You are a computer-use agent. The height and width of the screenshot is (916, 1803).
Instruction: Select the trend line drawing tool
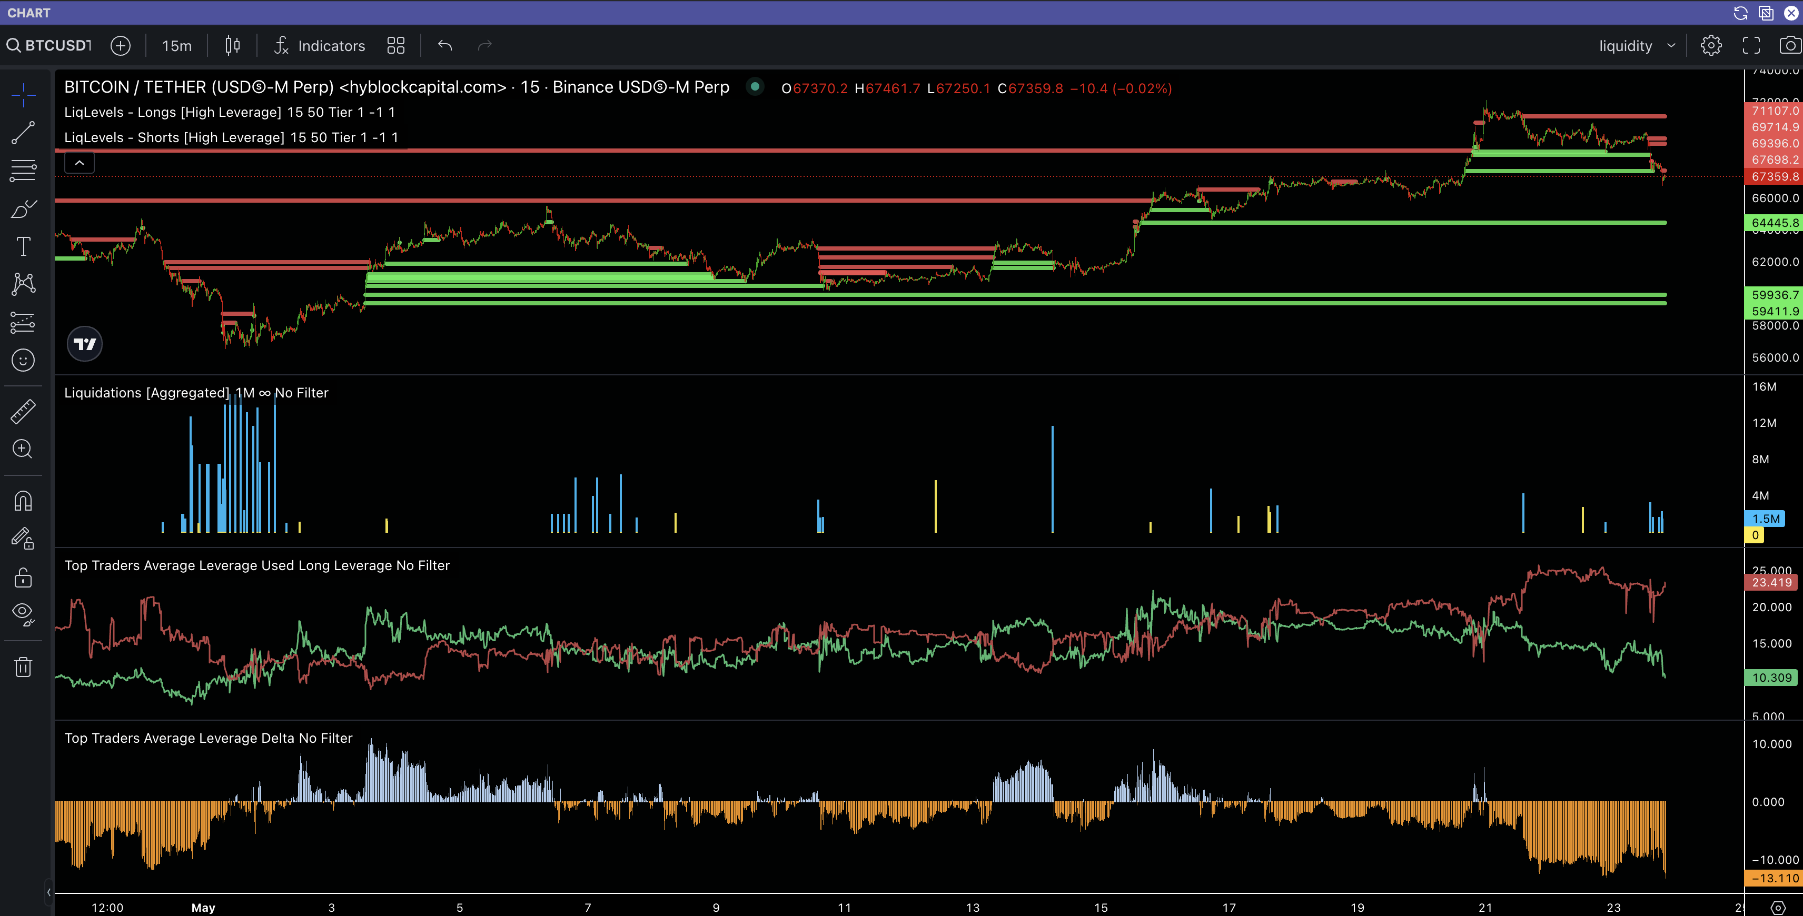[x=23, y=133]
